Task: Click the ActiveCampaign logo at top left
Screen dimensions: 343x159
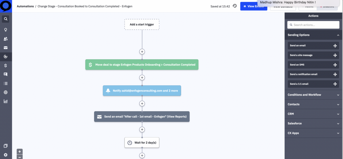Action: click(6, 6)
